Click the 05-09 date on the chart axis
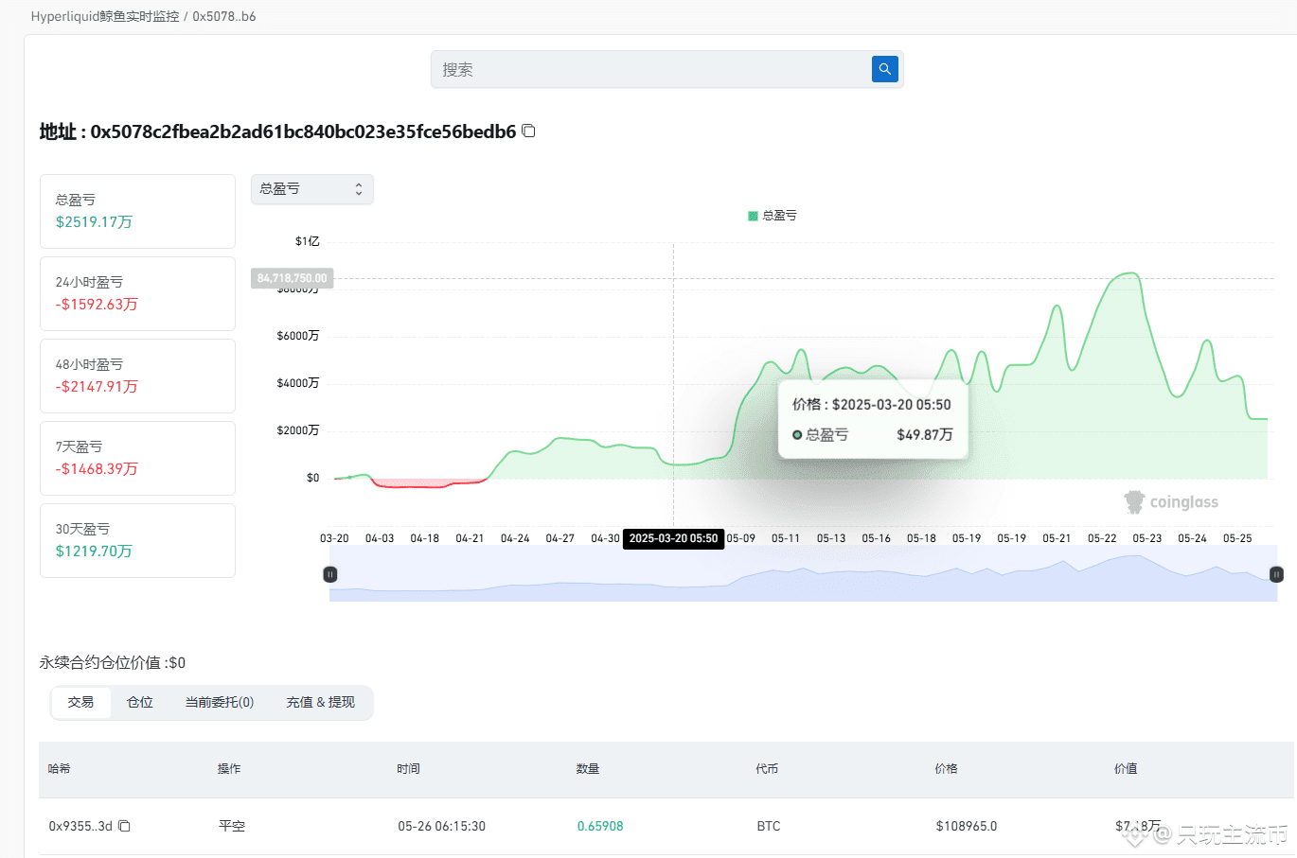Screen dimensions: 1297x858 [x=741, y=538]
